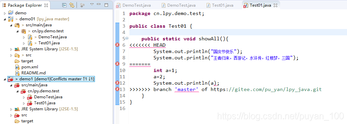Click conflicted package icon in demo1
Screen dimensions: 347x124
pos(23,91)
